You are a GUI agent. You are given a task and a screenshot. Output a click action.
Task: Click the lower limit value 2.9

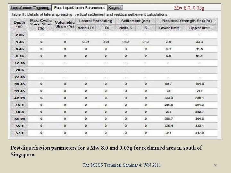168,42
